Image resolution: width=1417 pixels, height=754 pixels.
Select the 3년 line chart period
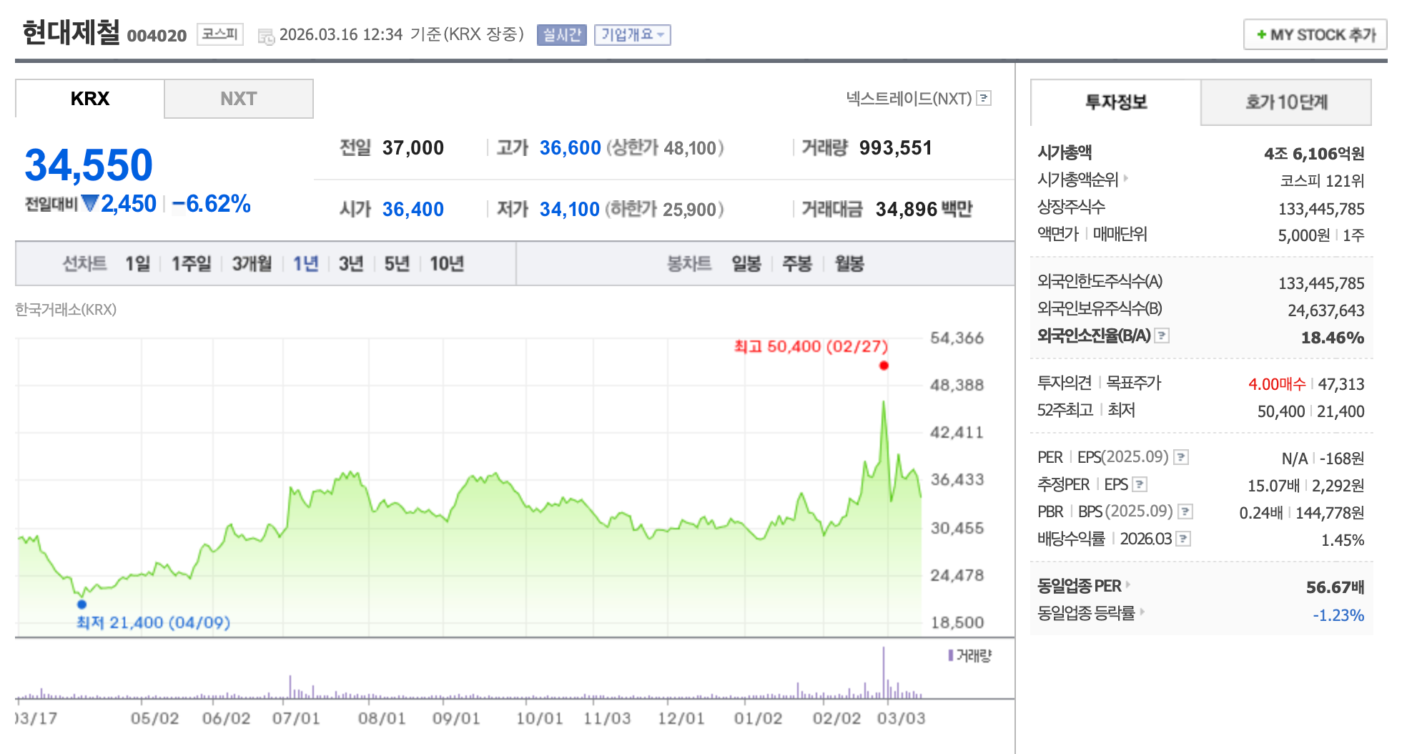tap(351, 264)
